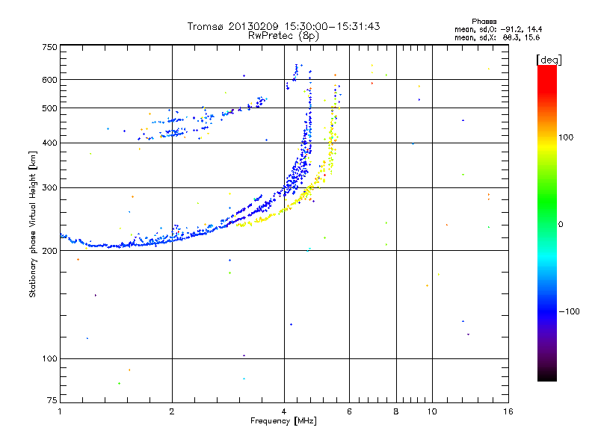Click the '[deg]' colorbar label
This screenshot has width=598, height=448.
pos(549,60)
